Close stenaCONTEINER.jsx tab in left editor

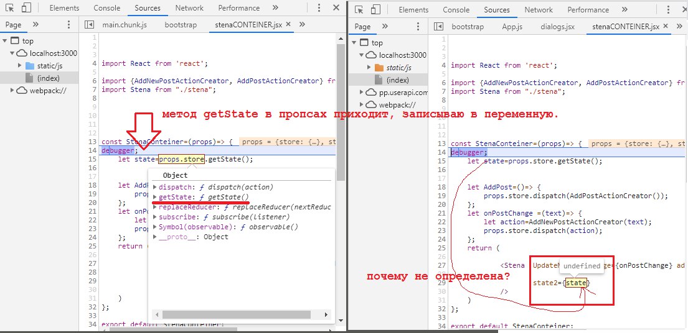pyautogui.click(x=288, y=25)
